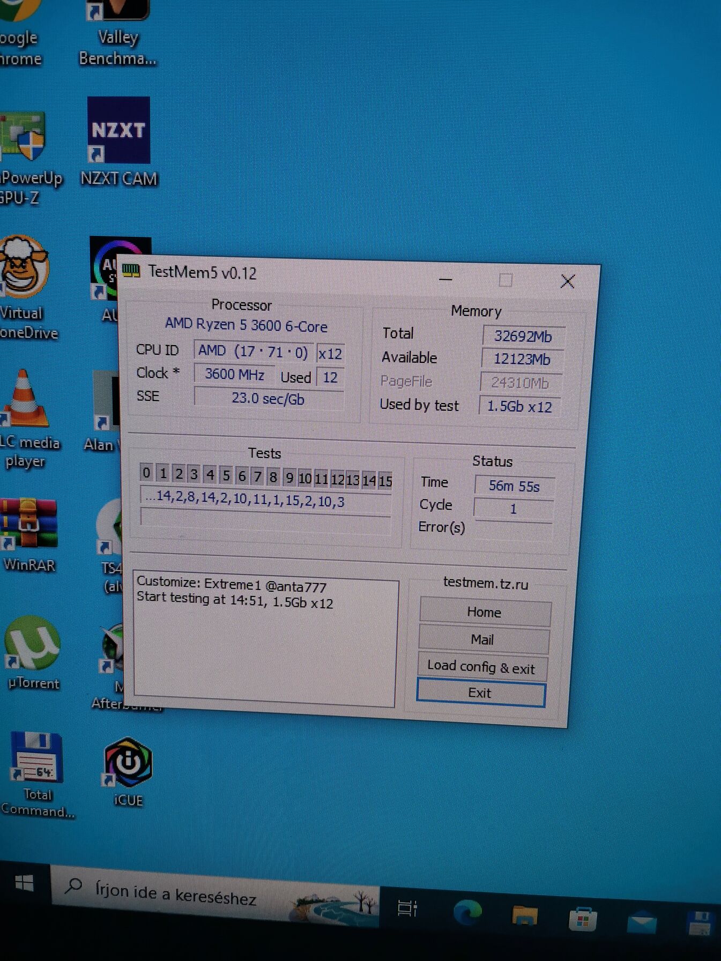Screen dimensions: 721x961
Task: Click the taskbar search box
Action: coord(214,896)
